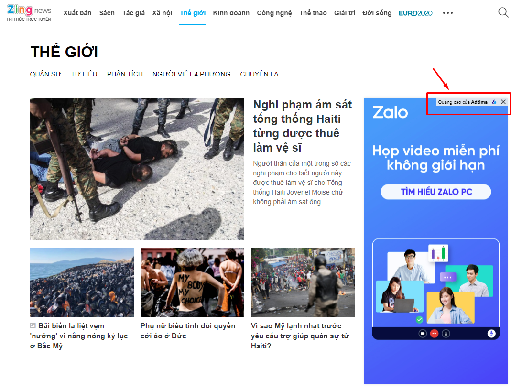Open the Thể thao section
Screen dimensions: 511x390
[x=313, y=13]
